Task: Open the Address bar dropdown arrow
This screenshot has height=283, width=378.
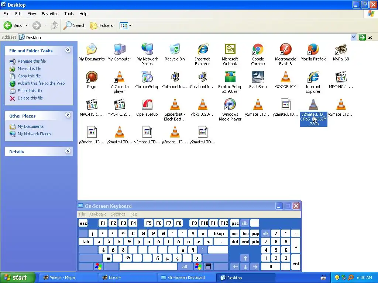Action: coord(353,37)
